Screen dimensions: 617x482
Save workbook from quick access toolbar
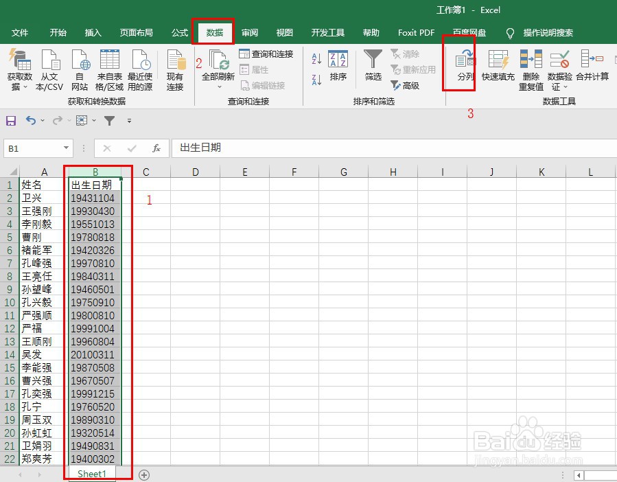[11, 121]
